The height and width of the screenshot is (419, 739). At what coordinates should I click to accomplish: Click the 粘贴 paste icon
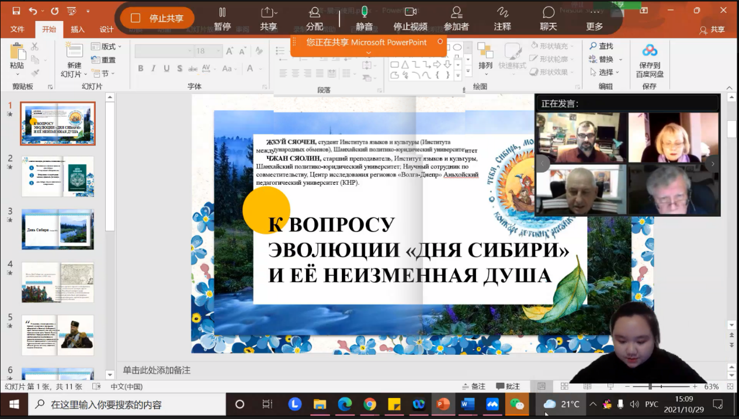coord(17,53)
